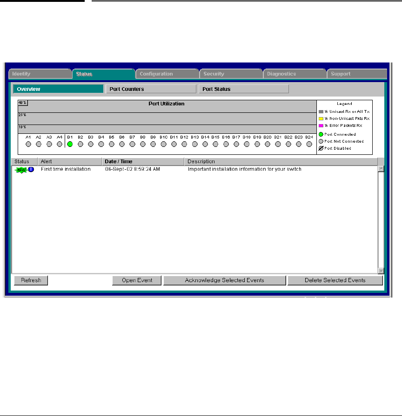Image resolution: width=402 pixels, height=416 pixels.
Task: Click port B2 status circle
Action: click(x=80, y=144)
